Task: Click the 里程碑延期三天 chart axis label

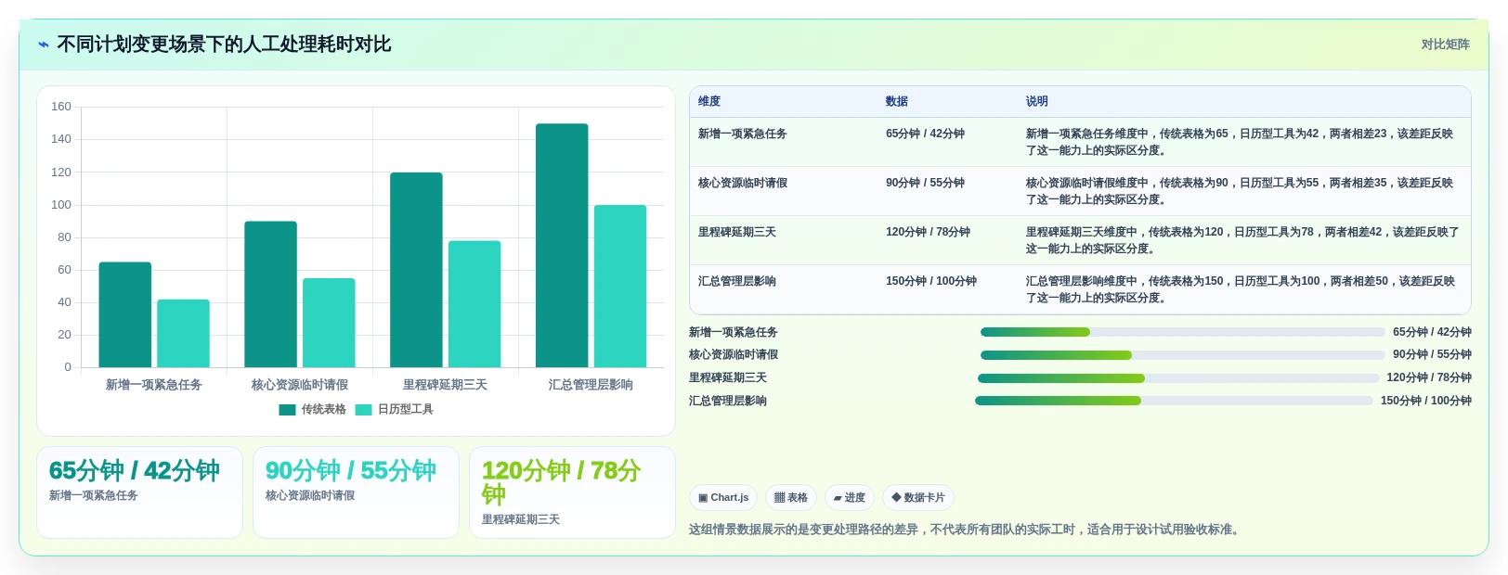Action: click(445, 385)
